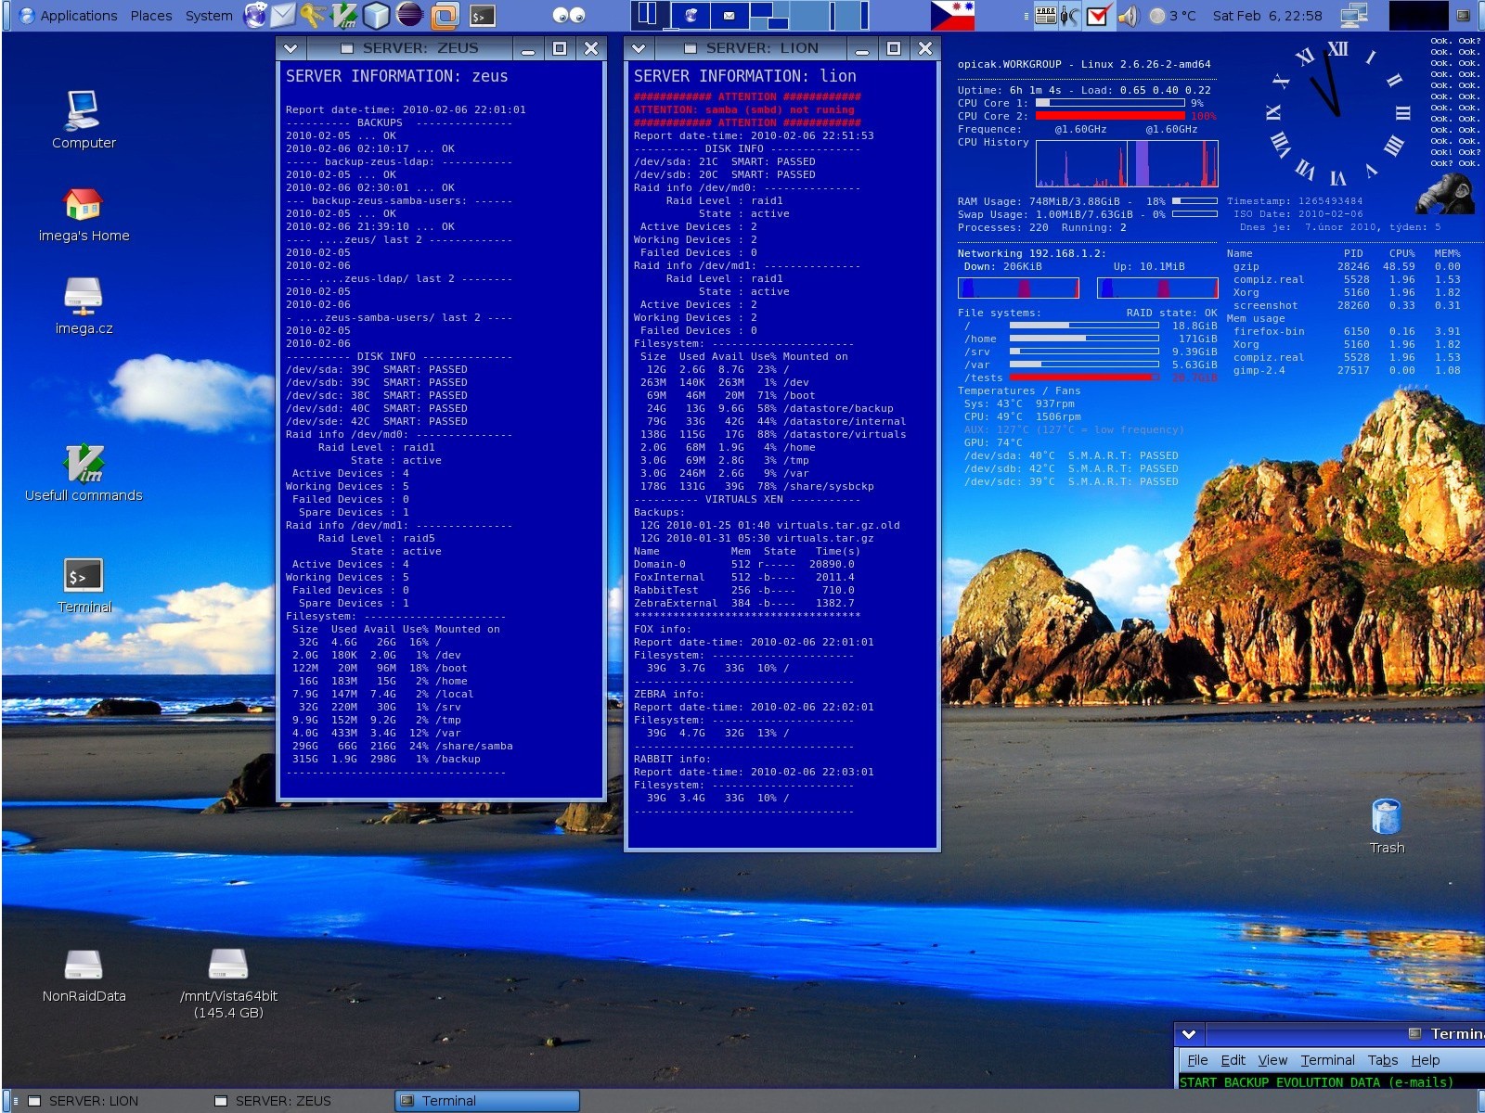The width and height of the screenshot is (1485, 1113).
Task: Click the SERVER: ZEUS title bar
Action: (408, 48)
